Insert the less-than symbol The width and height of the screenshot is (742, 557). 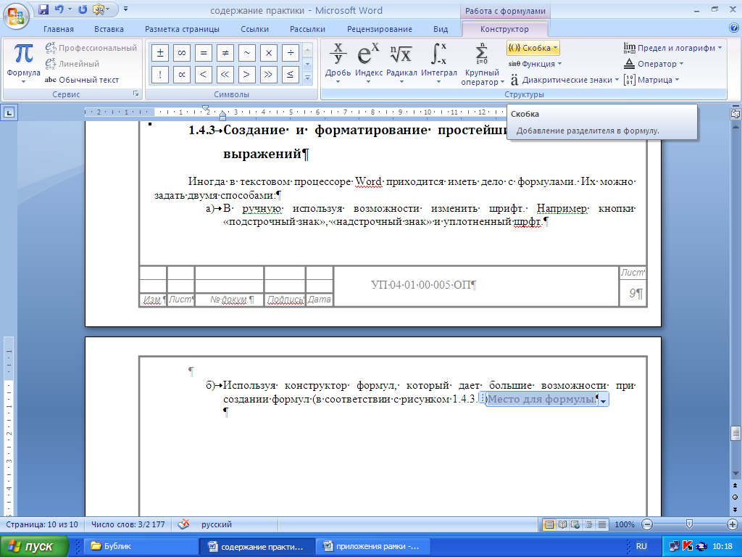click(x=204, y=75)
